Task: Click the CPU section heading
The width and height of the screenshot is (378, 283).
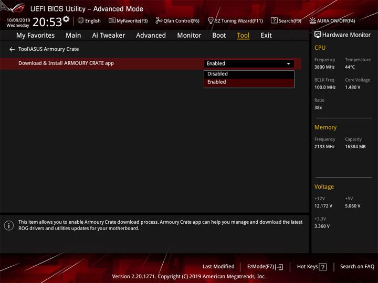Action: click(320, 48)
